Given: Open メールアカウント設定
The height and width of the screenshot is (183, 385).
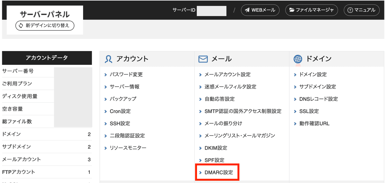Looking at the screenshot, I should click(227, 74).
